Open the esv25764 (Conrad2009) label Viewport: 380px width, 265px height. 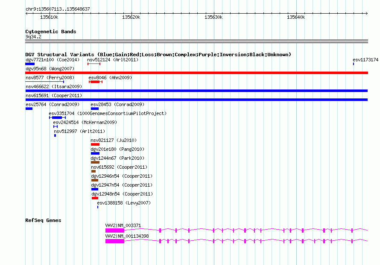(53, 104)
